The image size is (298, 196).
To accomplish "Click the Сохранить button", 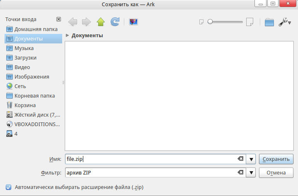I will point(276,159).
